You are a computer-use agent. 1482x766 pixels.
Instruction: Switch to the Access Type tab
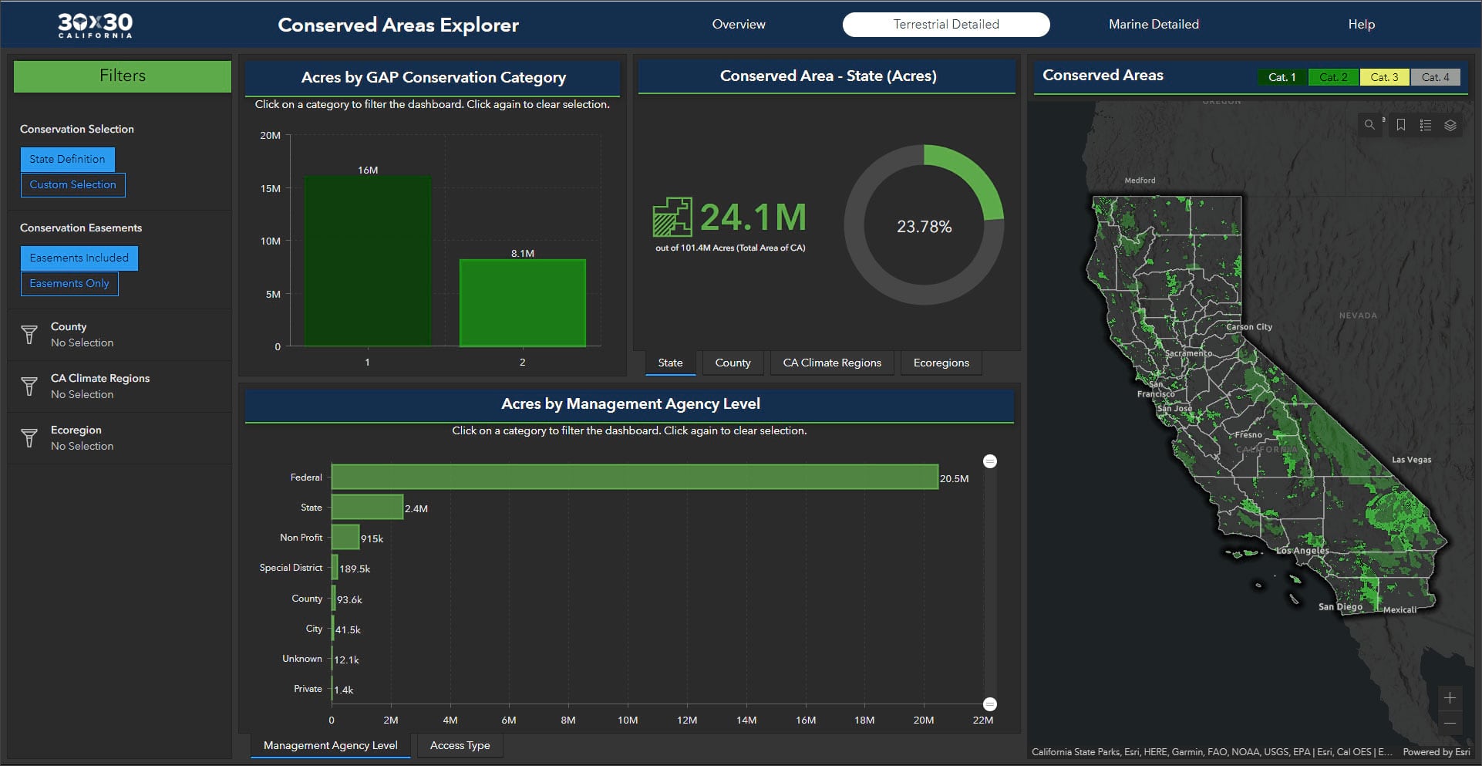(x=460, y=746)
